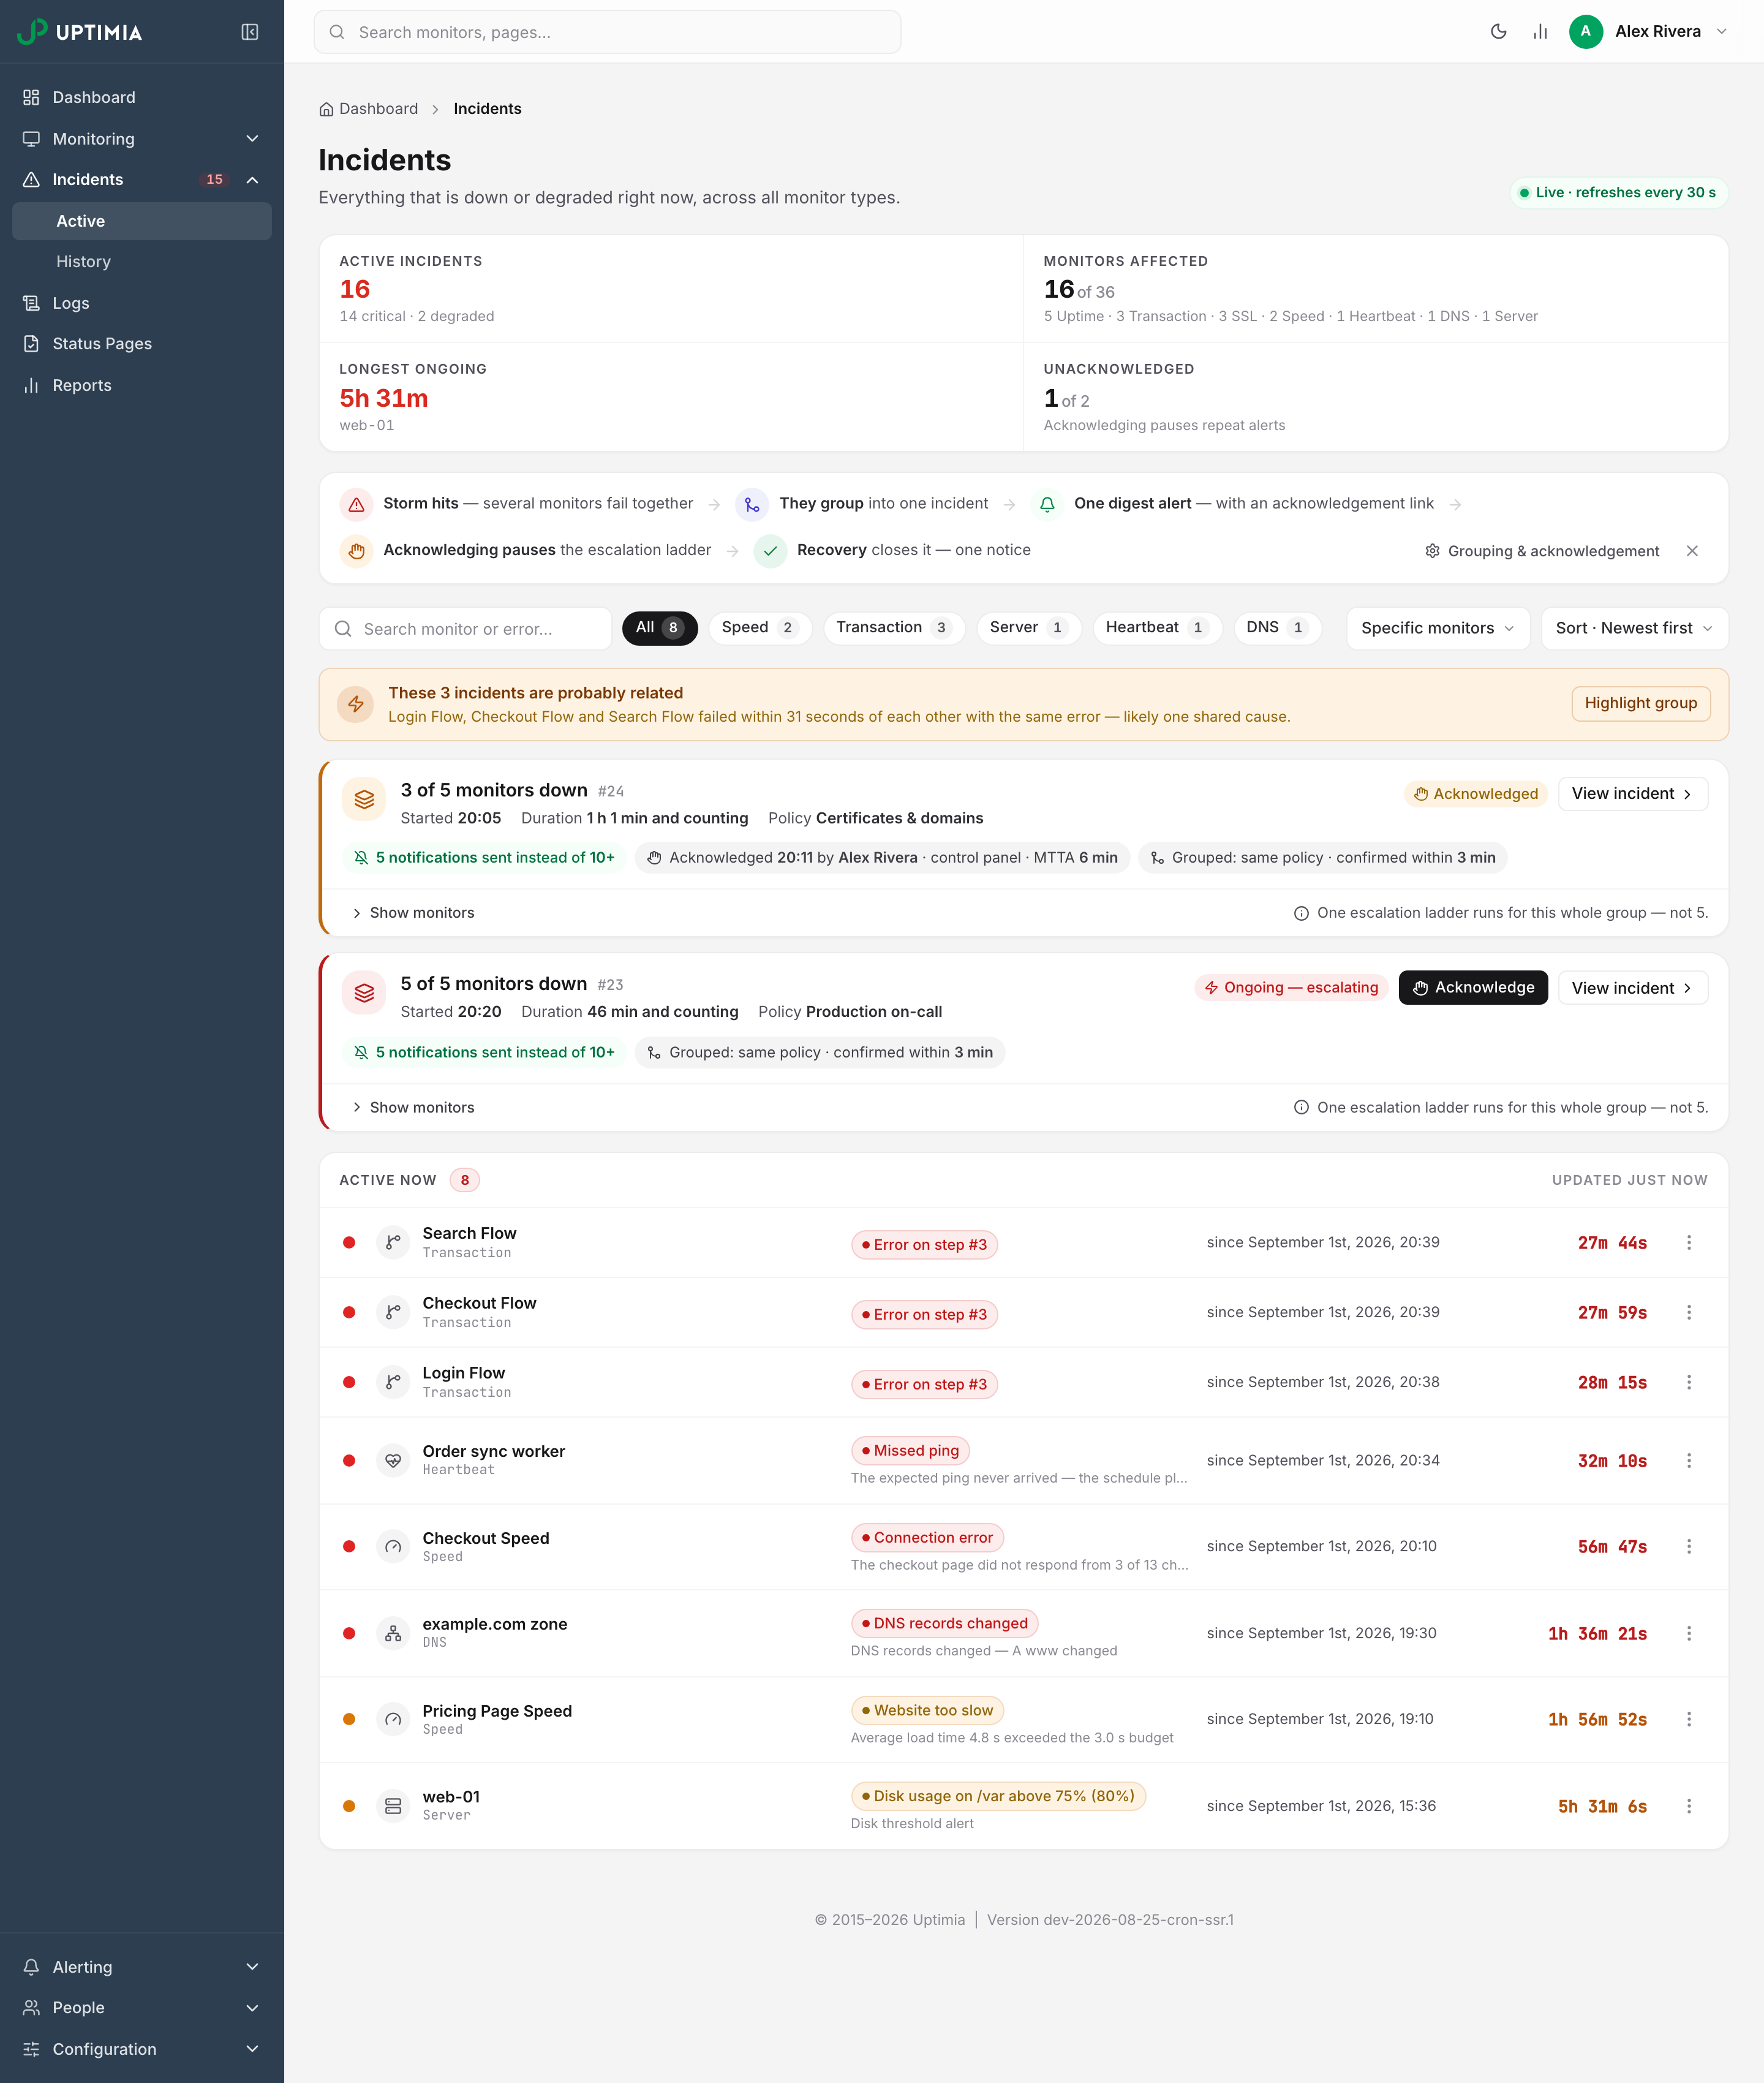Expand Show monitors for incident #23
Image resolution: width=1764 pixels, height=2083 pixels.
(x=413, y=1107)
